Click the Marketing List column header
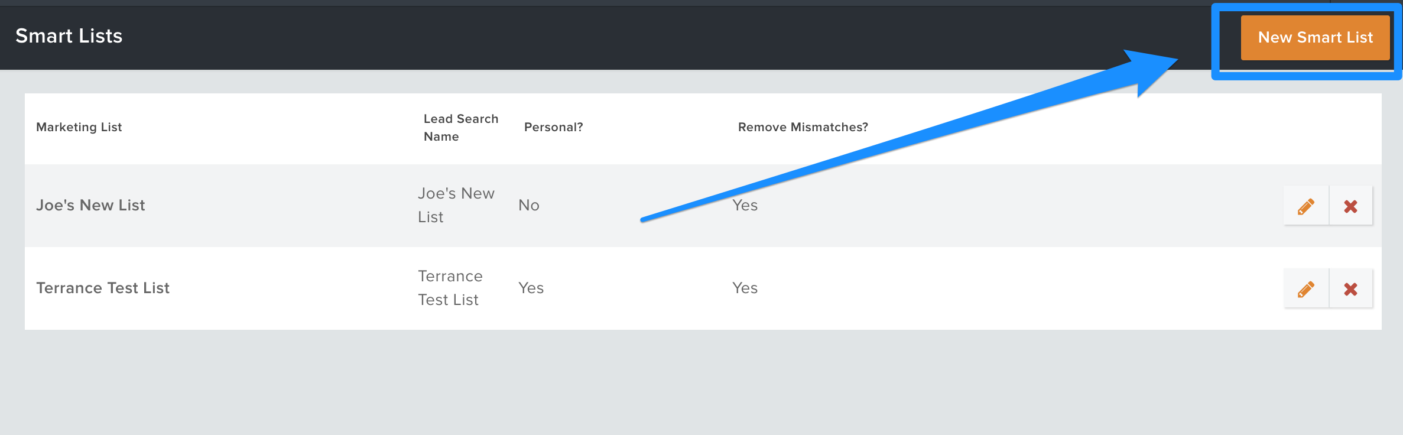The height and width of the screenshot is (435, 1403). tap(79, 127)
